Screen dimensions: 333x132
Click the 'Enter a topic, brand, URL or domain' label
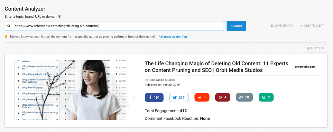coord(31,16)
